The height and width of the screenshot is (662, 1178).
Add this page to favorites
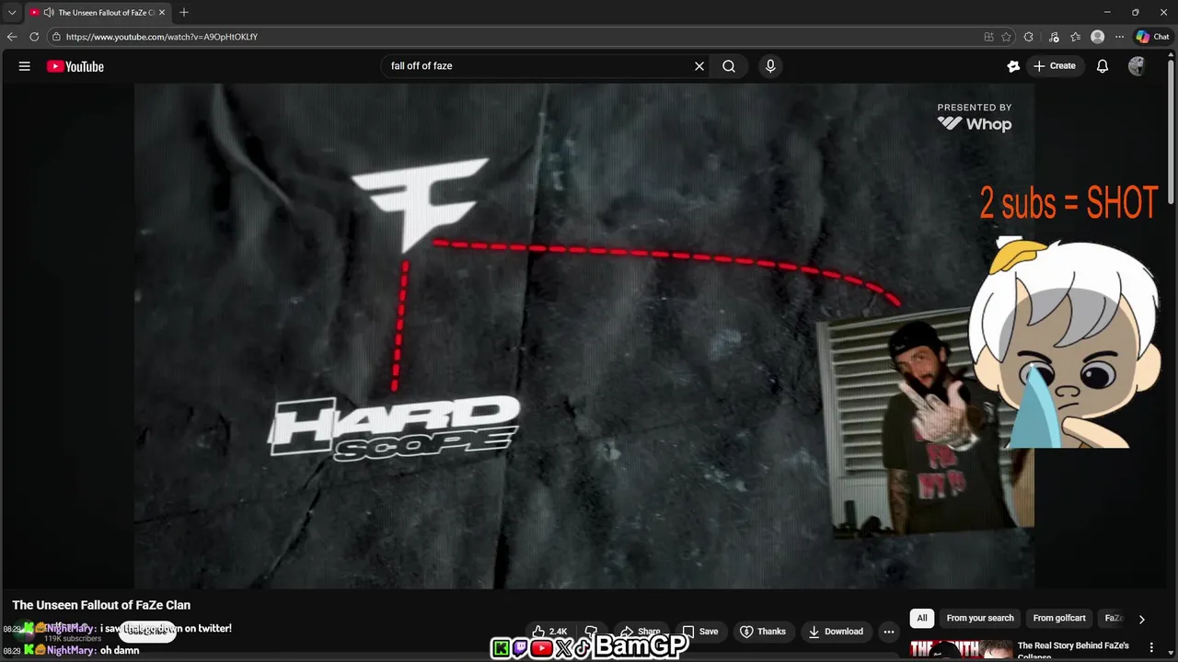click(1006, 37)
